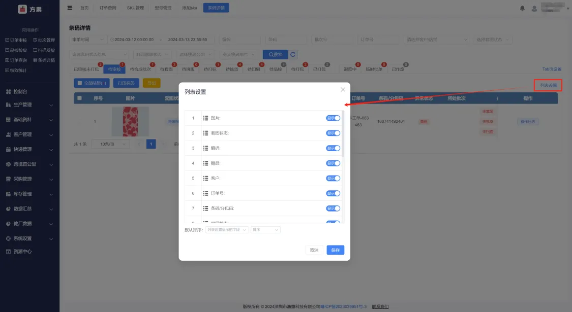Screen dimensions: 572x312
Task: Click the 订单号 search input field
Action: (x=378, y=40)
